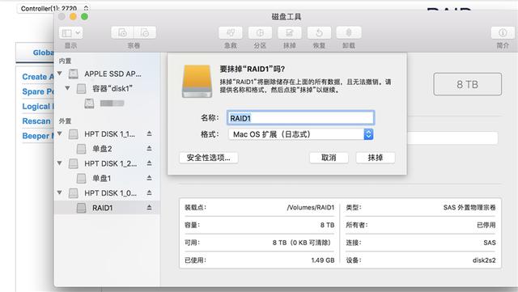This screenshot has height=292, width=518.
Task: Collapse the APPLE SSD disk tree
Action: pos(60,74)
